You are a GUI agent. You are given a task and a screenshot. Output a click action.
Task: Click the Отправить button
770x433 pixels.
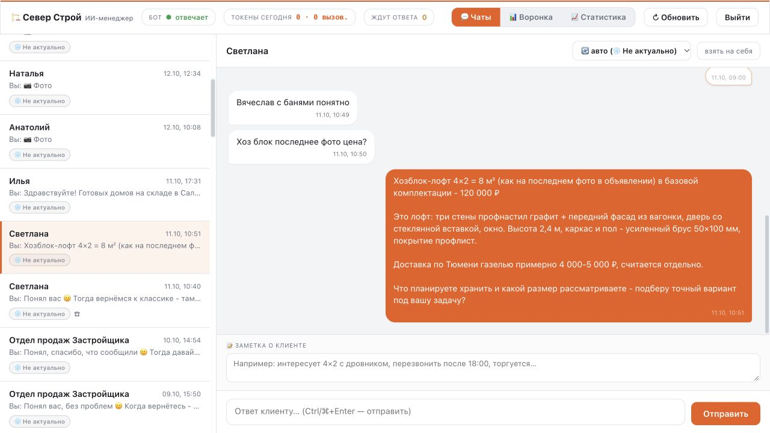click(x=725, y=414)
